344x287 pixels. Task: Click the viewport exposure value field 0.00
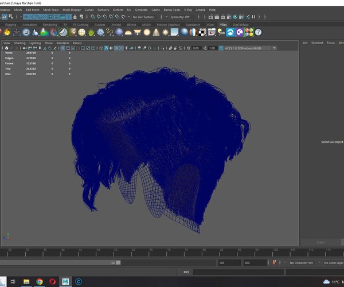[x=196, y=48]
